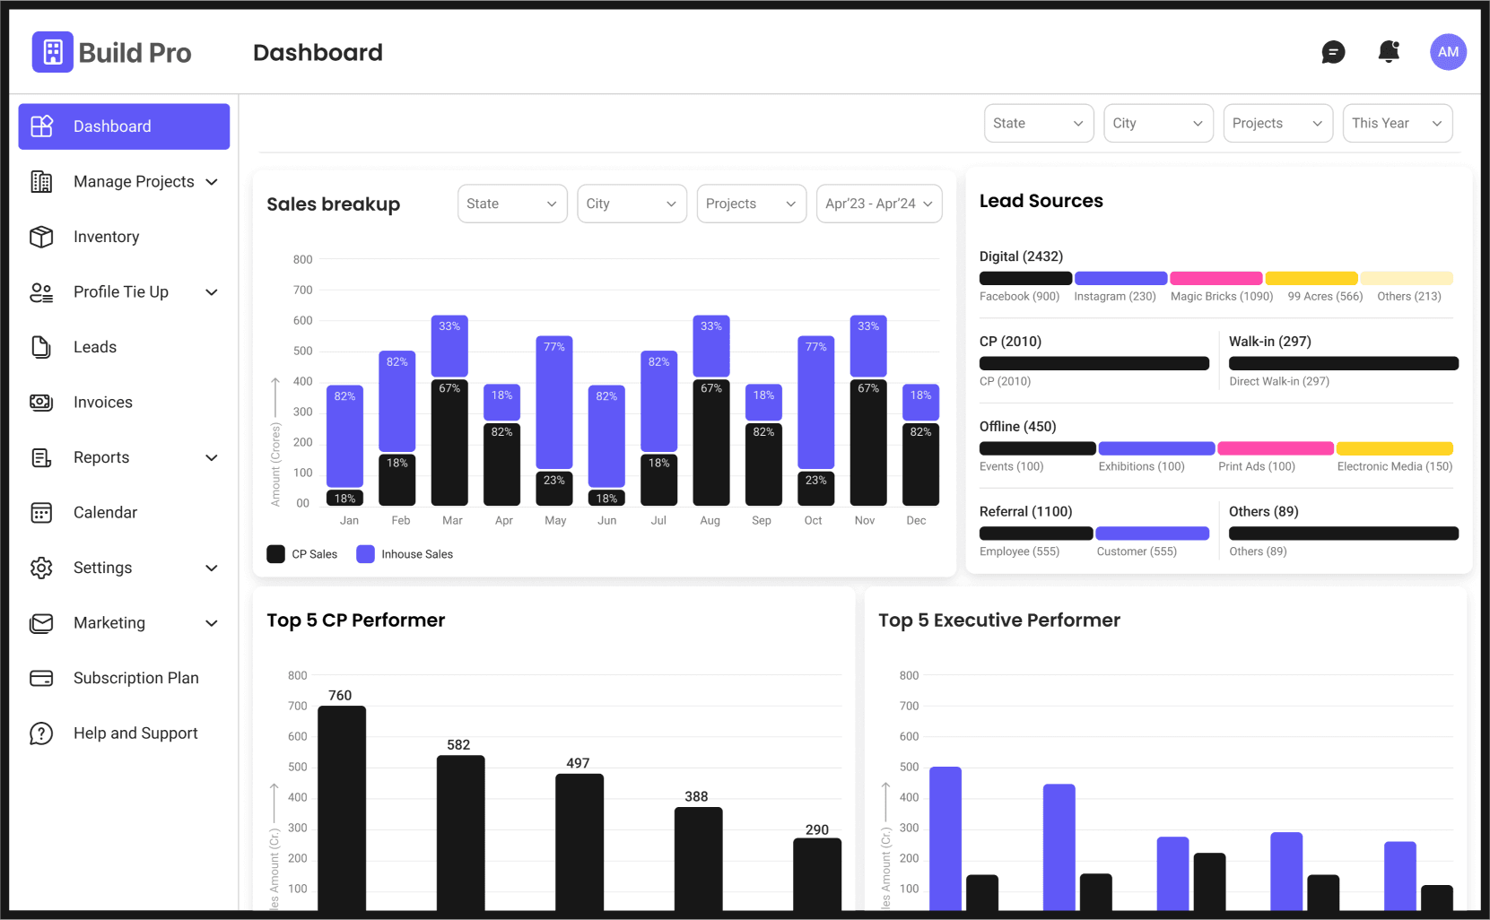Open the chat messages icon
The width and height of the screenshot is (1490, 920).
pyautogui.click(x=1333, y=53)
